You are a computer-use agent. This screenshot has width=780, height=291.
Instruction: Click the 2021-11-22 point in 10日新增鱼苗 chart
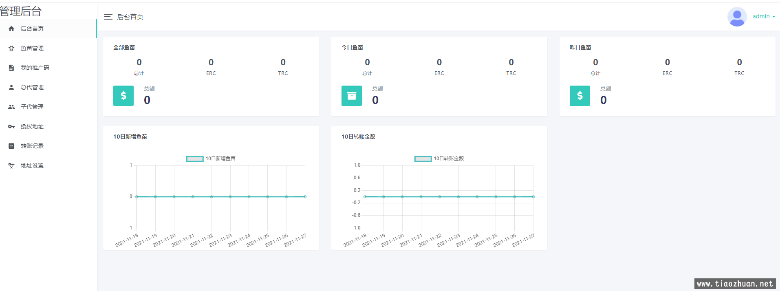[212, 196]
